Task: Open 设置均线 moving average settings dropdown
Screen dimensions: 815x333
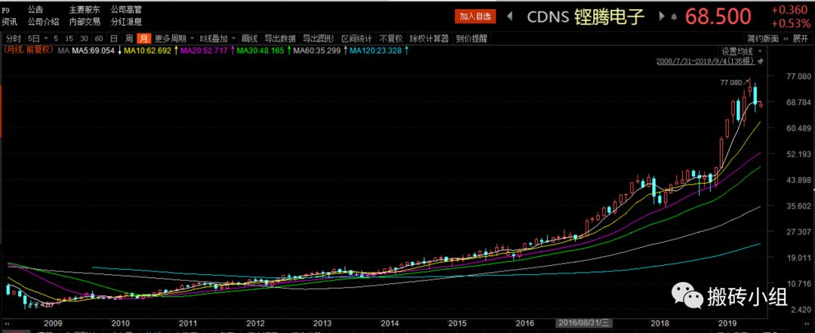Action: click(x=741, y=51)
